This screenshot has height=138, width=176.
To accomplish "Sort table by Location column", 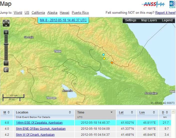I will pyautogui.click(x=44, y=112).
